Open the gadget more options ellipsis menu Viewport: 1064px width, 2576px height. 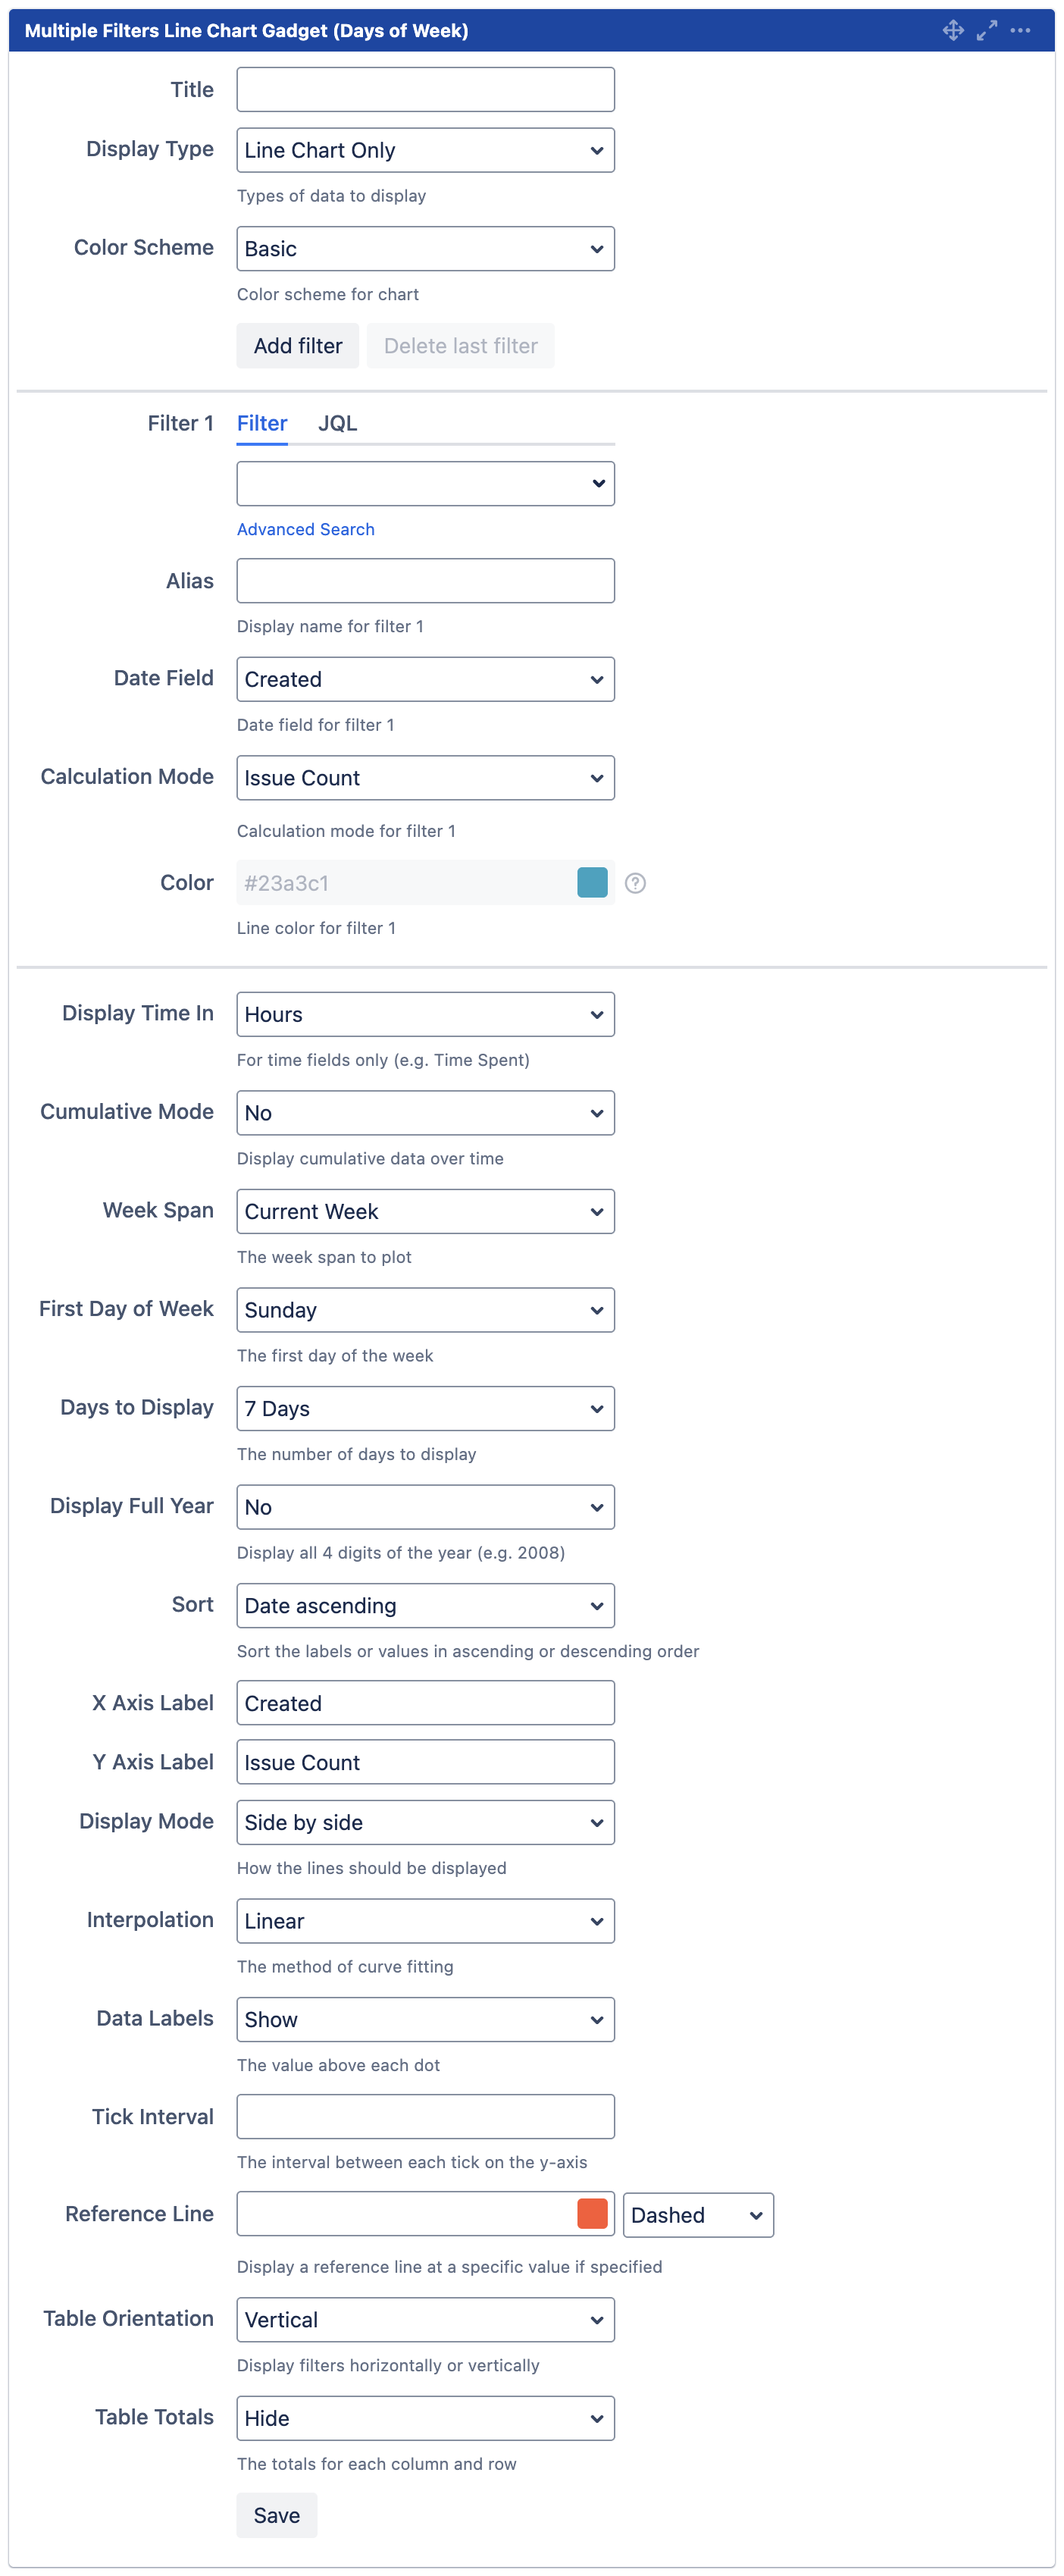[x=1020, y=31]
